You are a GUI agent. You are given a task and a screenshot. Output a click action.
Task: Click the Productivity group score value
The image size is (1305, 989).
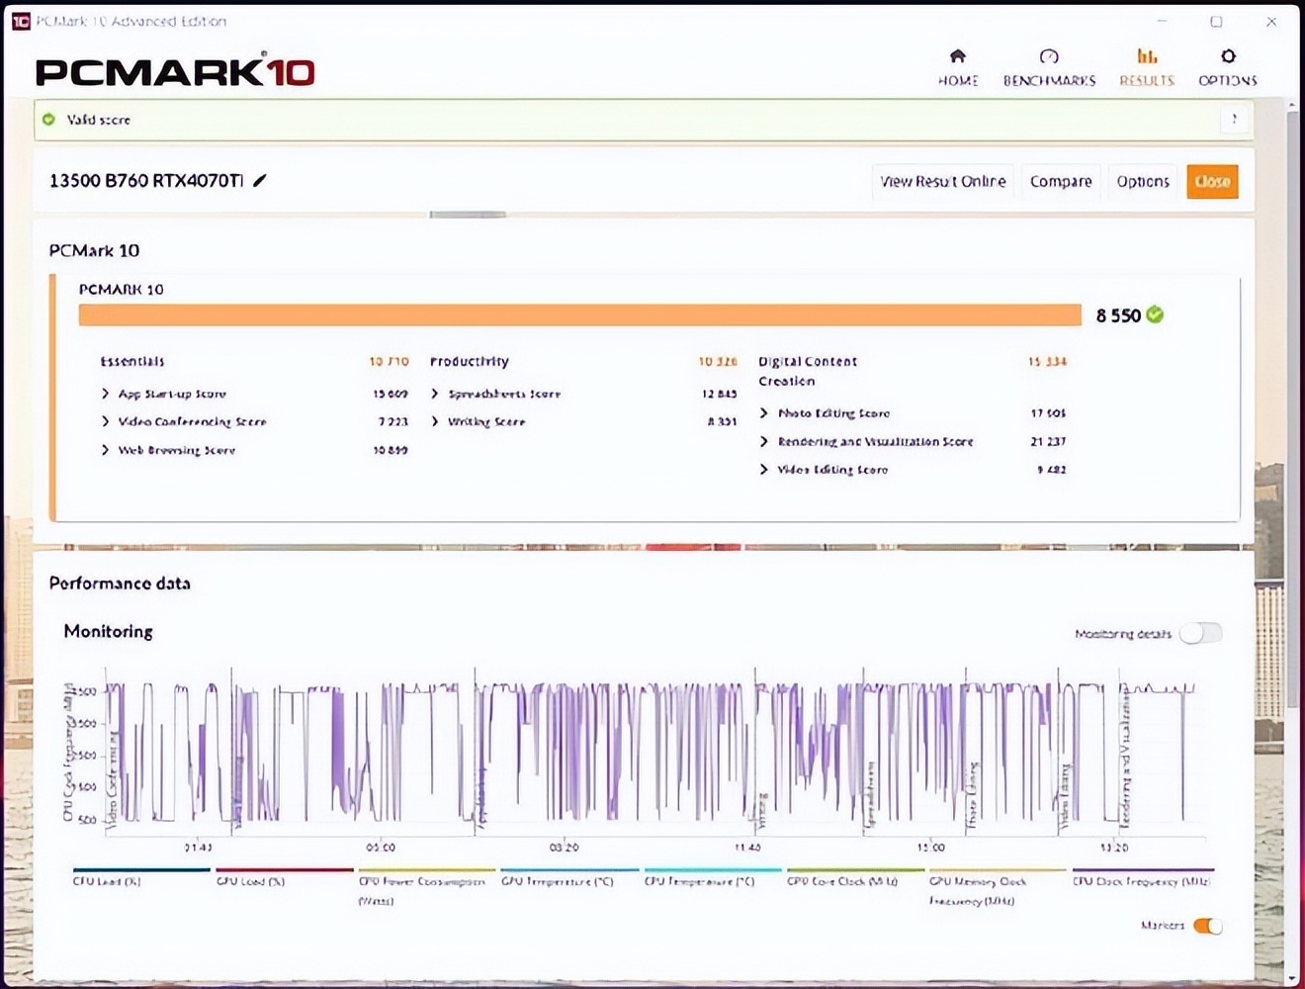(x=718, y=361)
